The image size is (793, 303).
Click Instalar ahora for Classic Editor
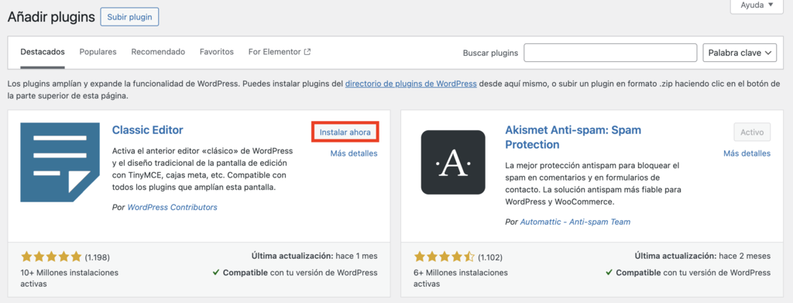point(345,132)
